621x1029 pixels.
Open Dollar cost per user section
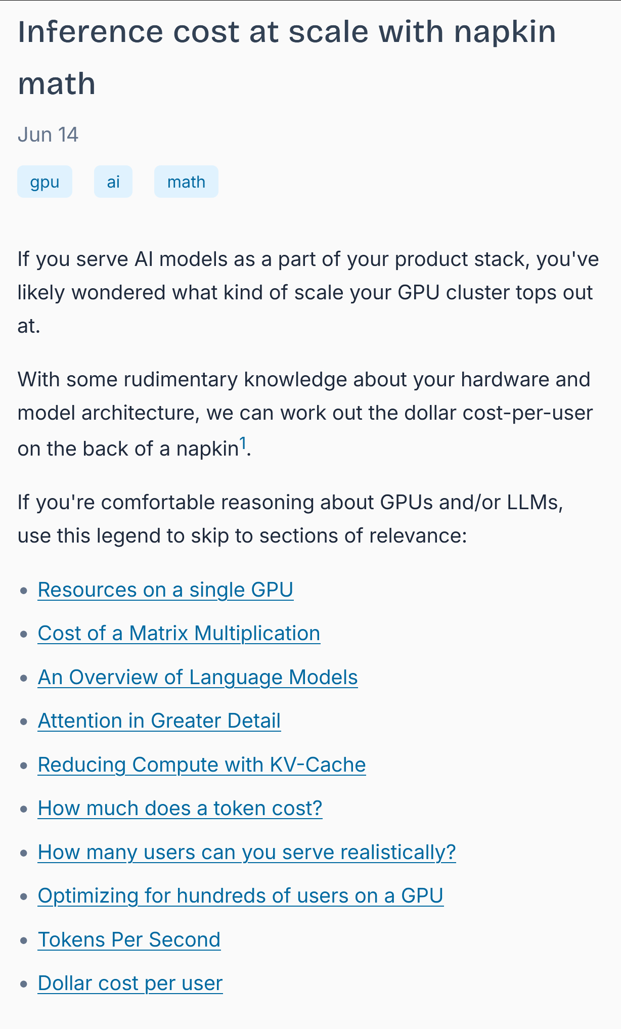click(130, 983)
